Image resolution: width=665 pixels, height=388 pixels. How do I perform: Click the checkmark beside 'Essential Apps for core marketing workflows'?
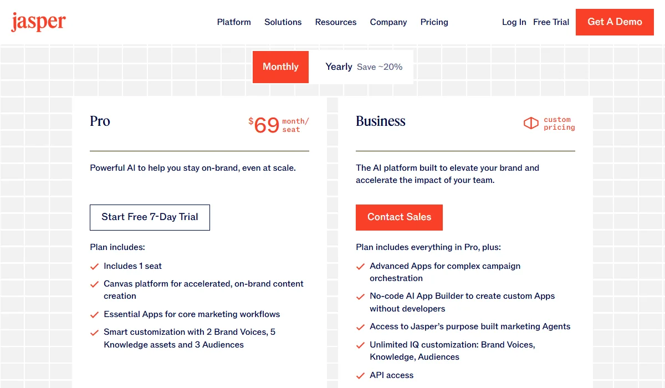(x=94, y=314)
